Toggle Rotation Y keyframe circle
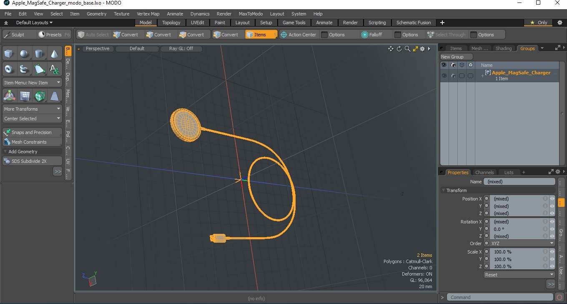The width and height of the screenshot is (567, 304). [x=487, y=229]
